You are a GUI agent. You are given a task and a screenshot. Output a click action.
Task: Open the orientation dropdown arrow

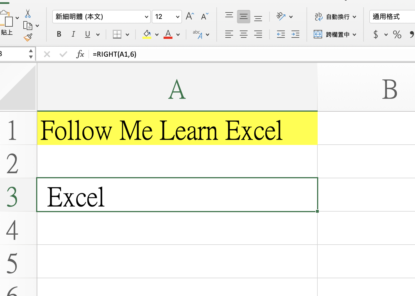291,17
